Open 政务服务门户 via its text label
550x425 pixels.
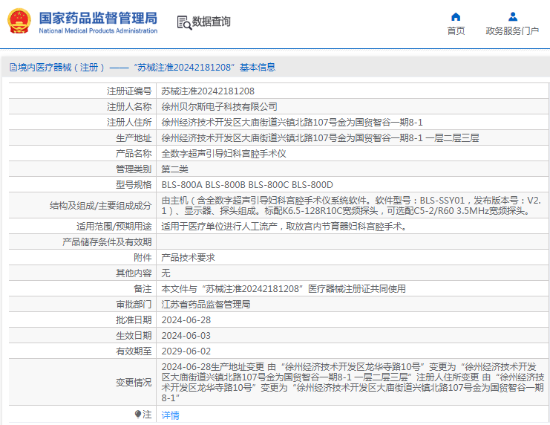[512, 31]
